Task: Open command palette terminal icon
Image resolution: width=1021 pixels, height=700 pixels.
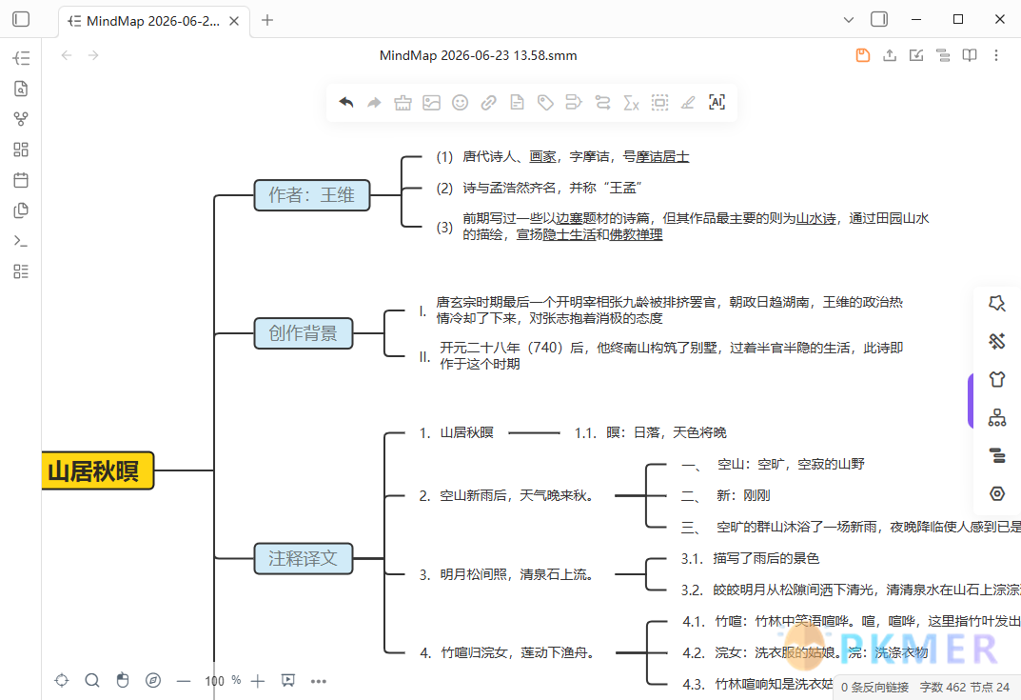Action: [21, 241]
